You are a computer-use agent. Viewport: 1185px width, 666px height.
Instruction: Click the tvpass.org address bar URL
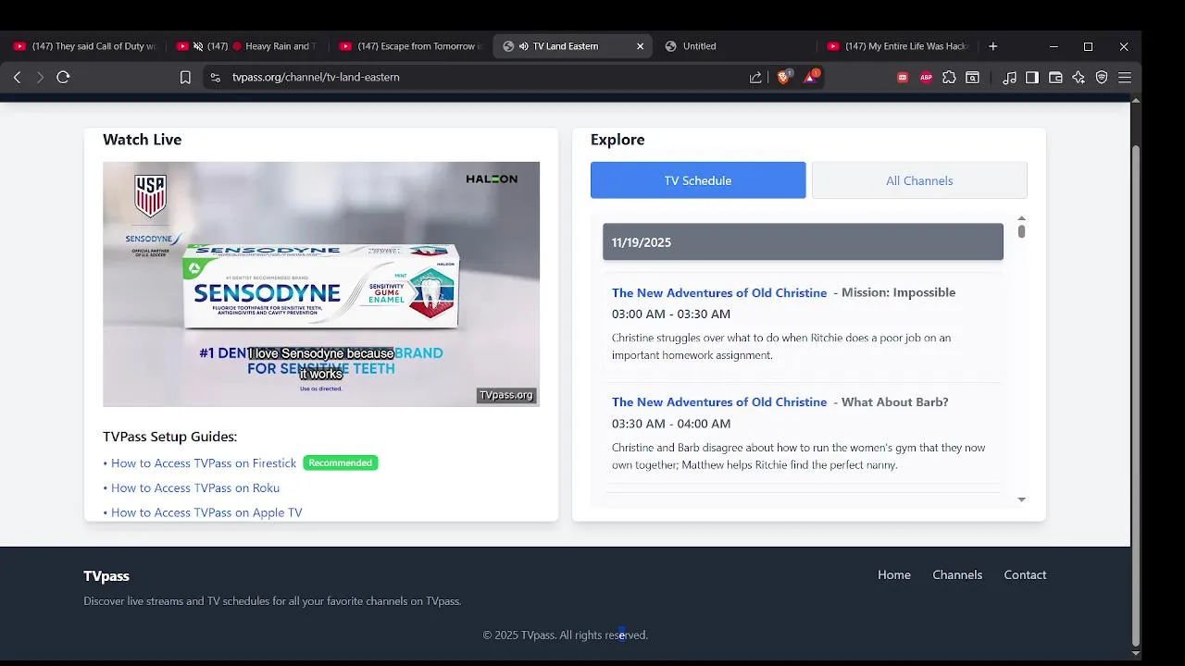pos(316,78)
